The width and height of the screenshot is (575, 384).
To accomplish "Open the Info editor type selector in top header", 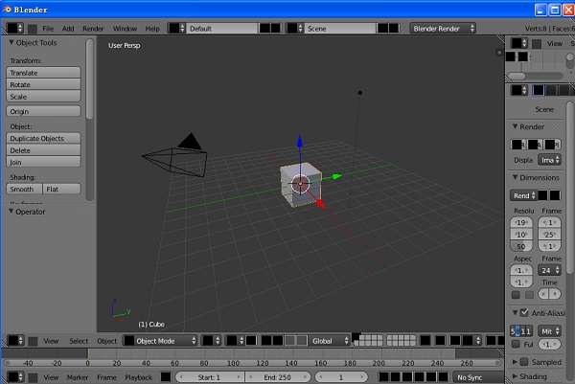I will (15, 28).
